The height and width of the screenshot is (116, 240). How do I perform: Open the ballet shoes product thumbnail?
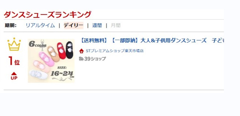coord(51,61)
